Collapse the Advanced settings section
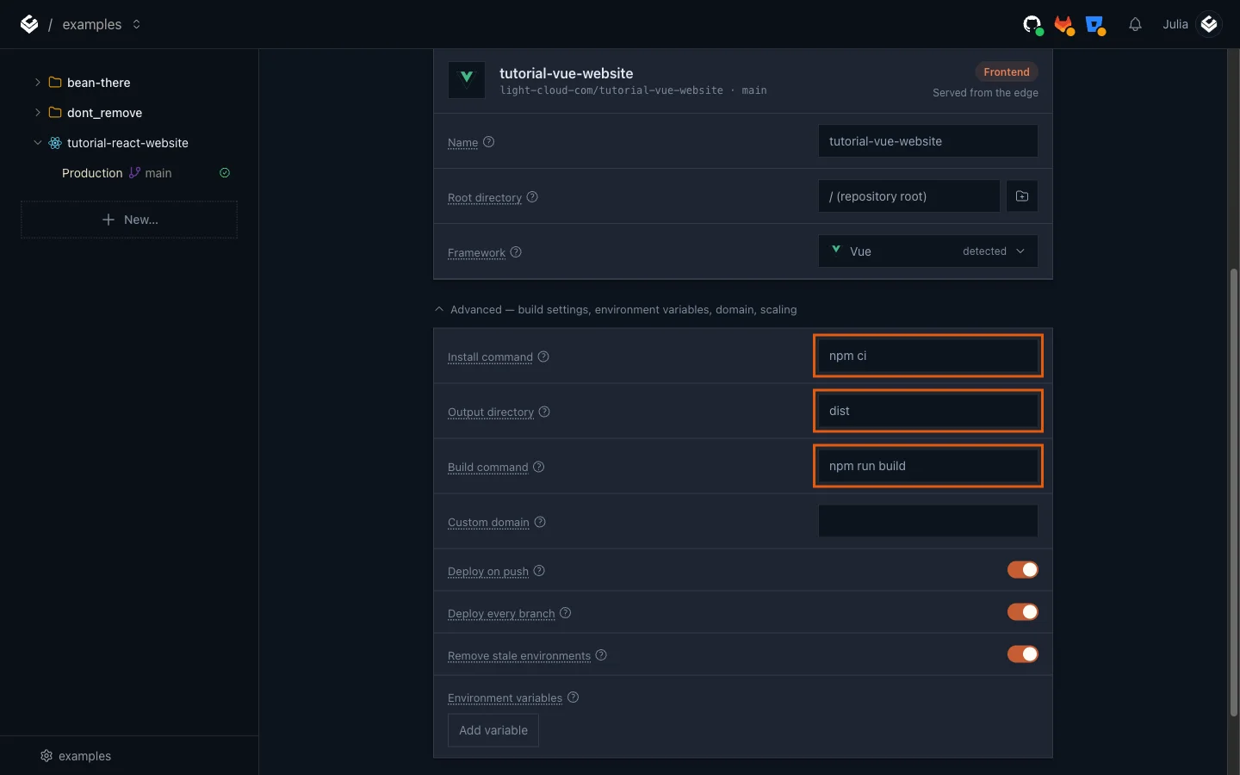Image resolution: width=1240 pixels, height=775 pixels. click(617, 310)
